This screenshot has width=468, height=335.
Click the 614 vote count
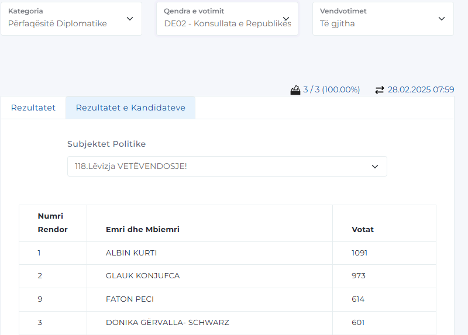click(x=358, y=299)
